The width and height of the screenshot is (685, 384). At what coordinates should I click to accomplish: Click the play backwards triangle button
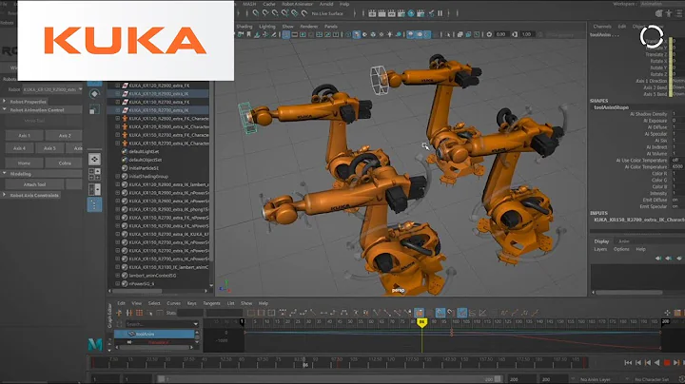[657, 363]
